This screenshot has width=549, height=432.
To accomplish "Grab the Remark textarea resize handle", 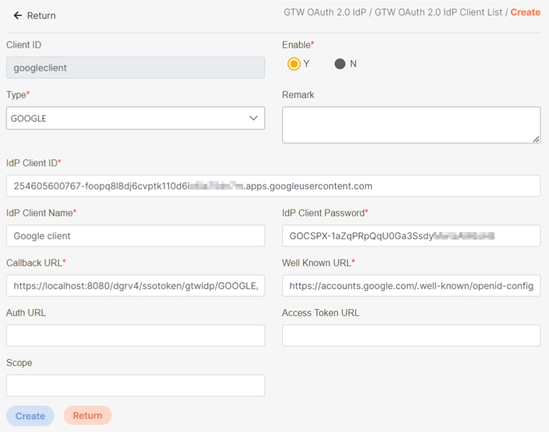I will (x=536, y=139).
